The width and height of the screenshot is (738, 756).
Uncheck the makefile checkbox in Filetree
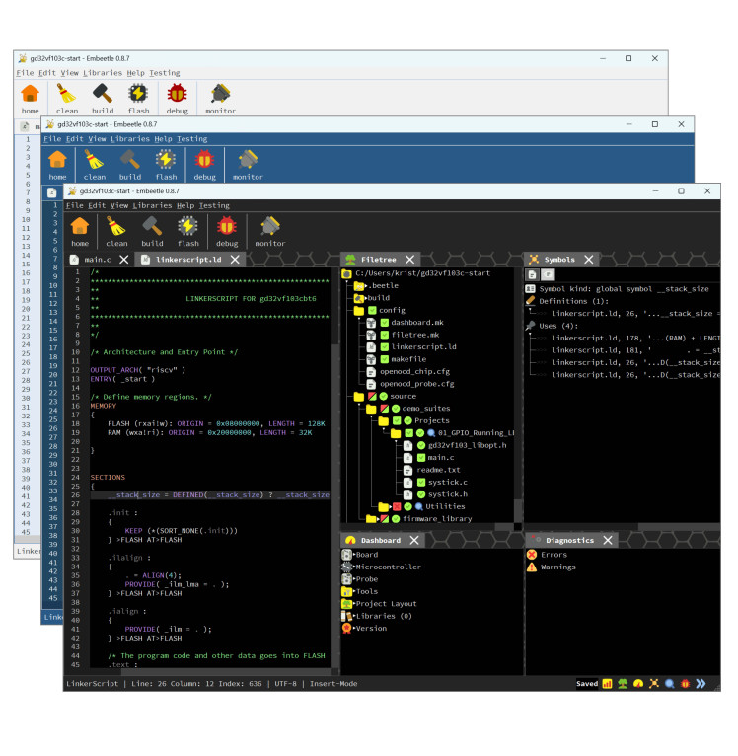(x=385, y=359)
